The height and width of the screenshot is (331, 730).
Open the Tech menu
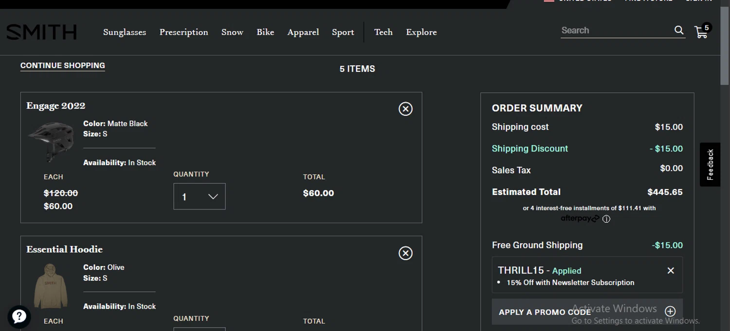[383, 32]
